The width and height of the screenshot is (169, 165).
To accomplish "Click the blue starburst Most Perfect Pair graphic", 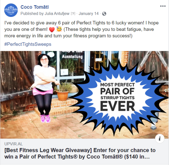I will click(x=118, y=97).
